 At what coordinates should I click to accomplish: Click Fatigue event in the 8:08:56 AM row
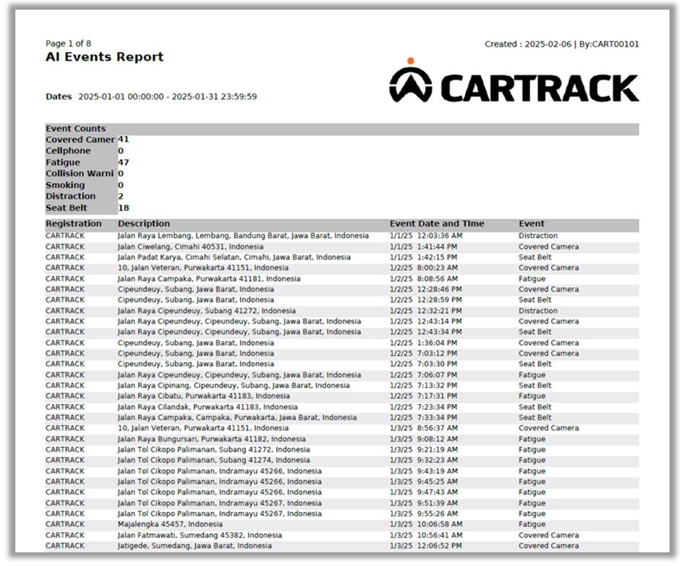[532, 279]
